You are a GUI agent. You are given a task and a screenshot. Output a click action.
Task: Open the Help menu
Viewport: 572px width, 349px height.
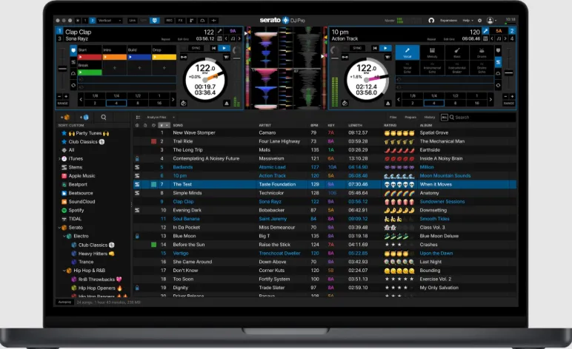click(468, 21)
